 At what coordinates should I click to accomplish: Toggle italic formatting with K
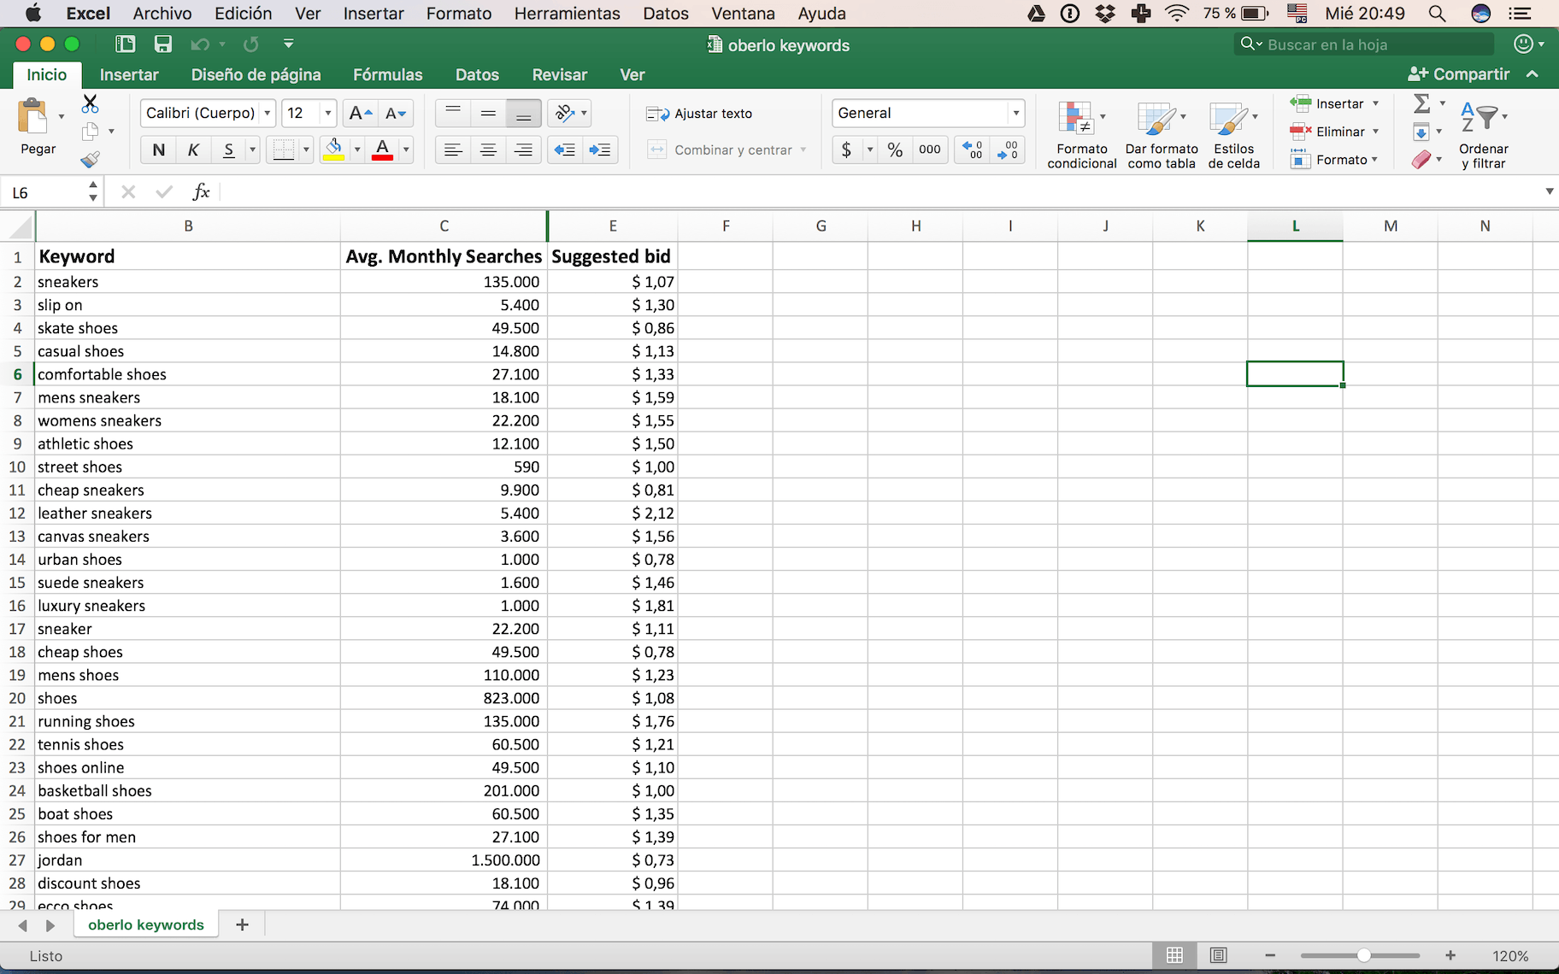pyautogui.click(x=193, y=150)
